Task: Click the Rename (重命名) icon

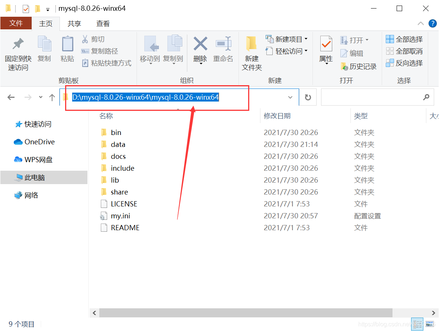Action: pos(223,44)
